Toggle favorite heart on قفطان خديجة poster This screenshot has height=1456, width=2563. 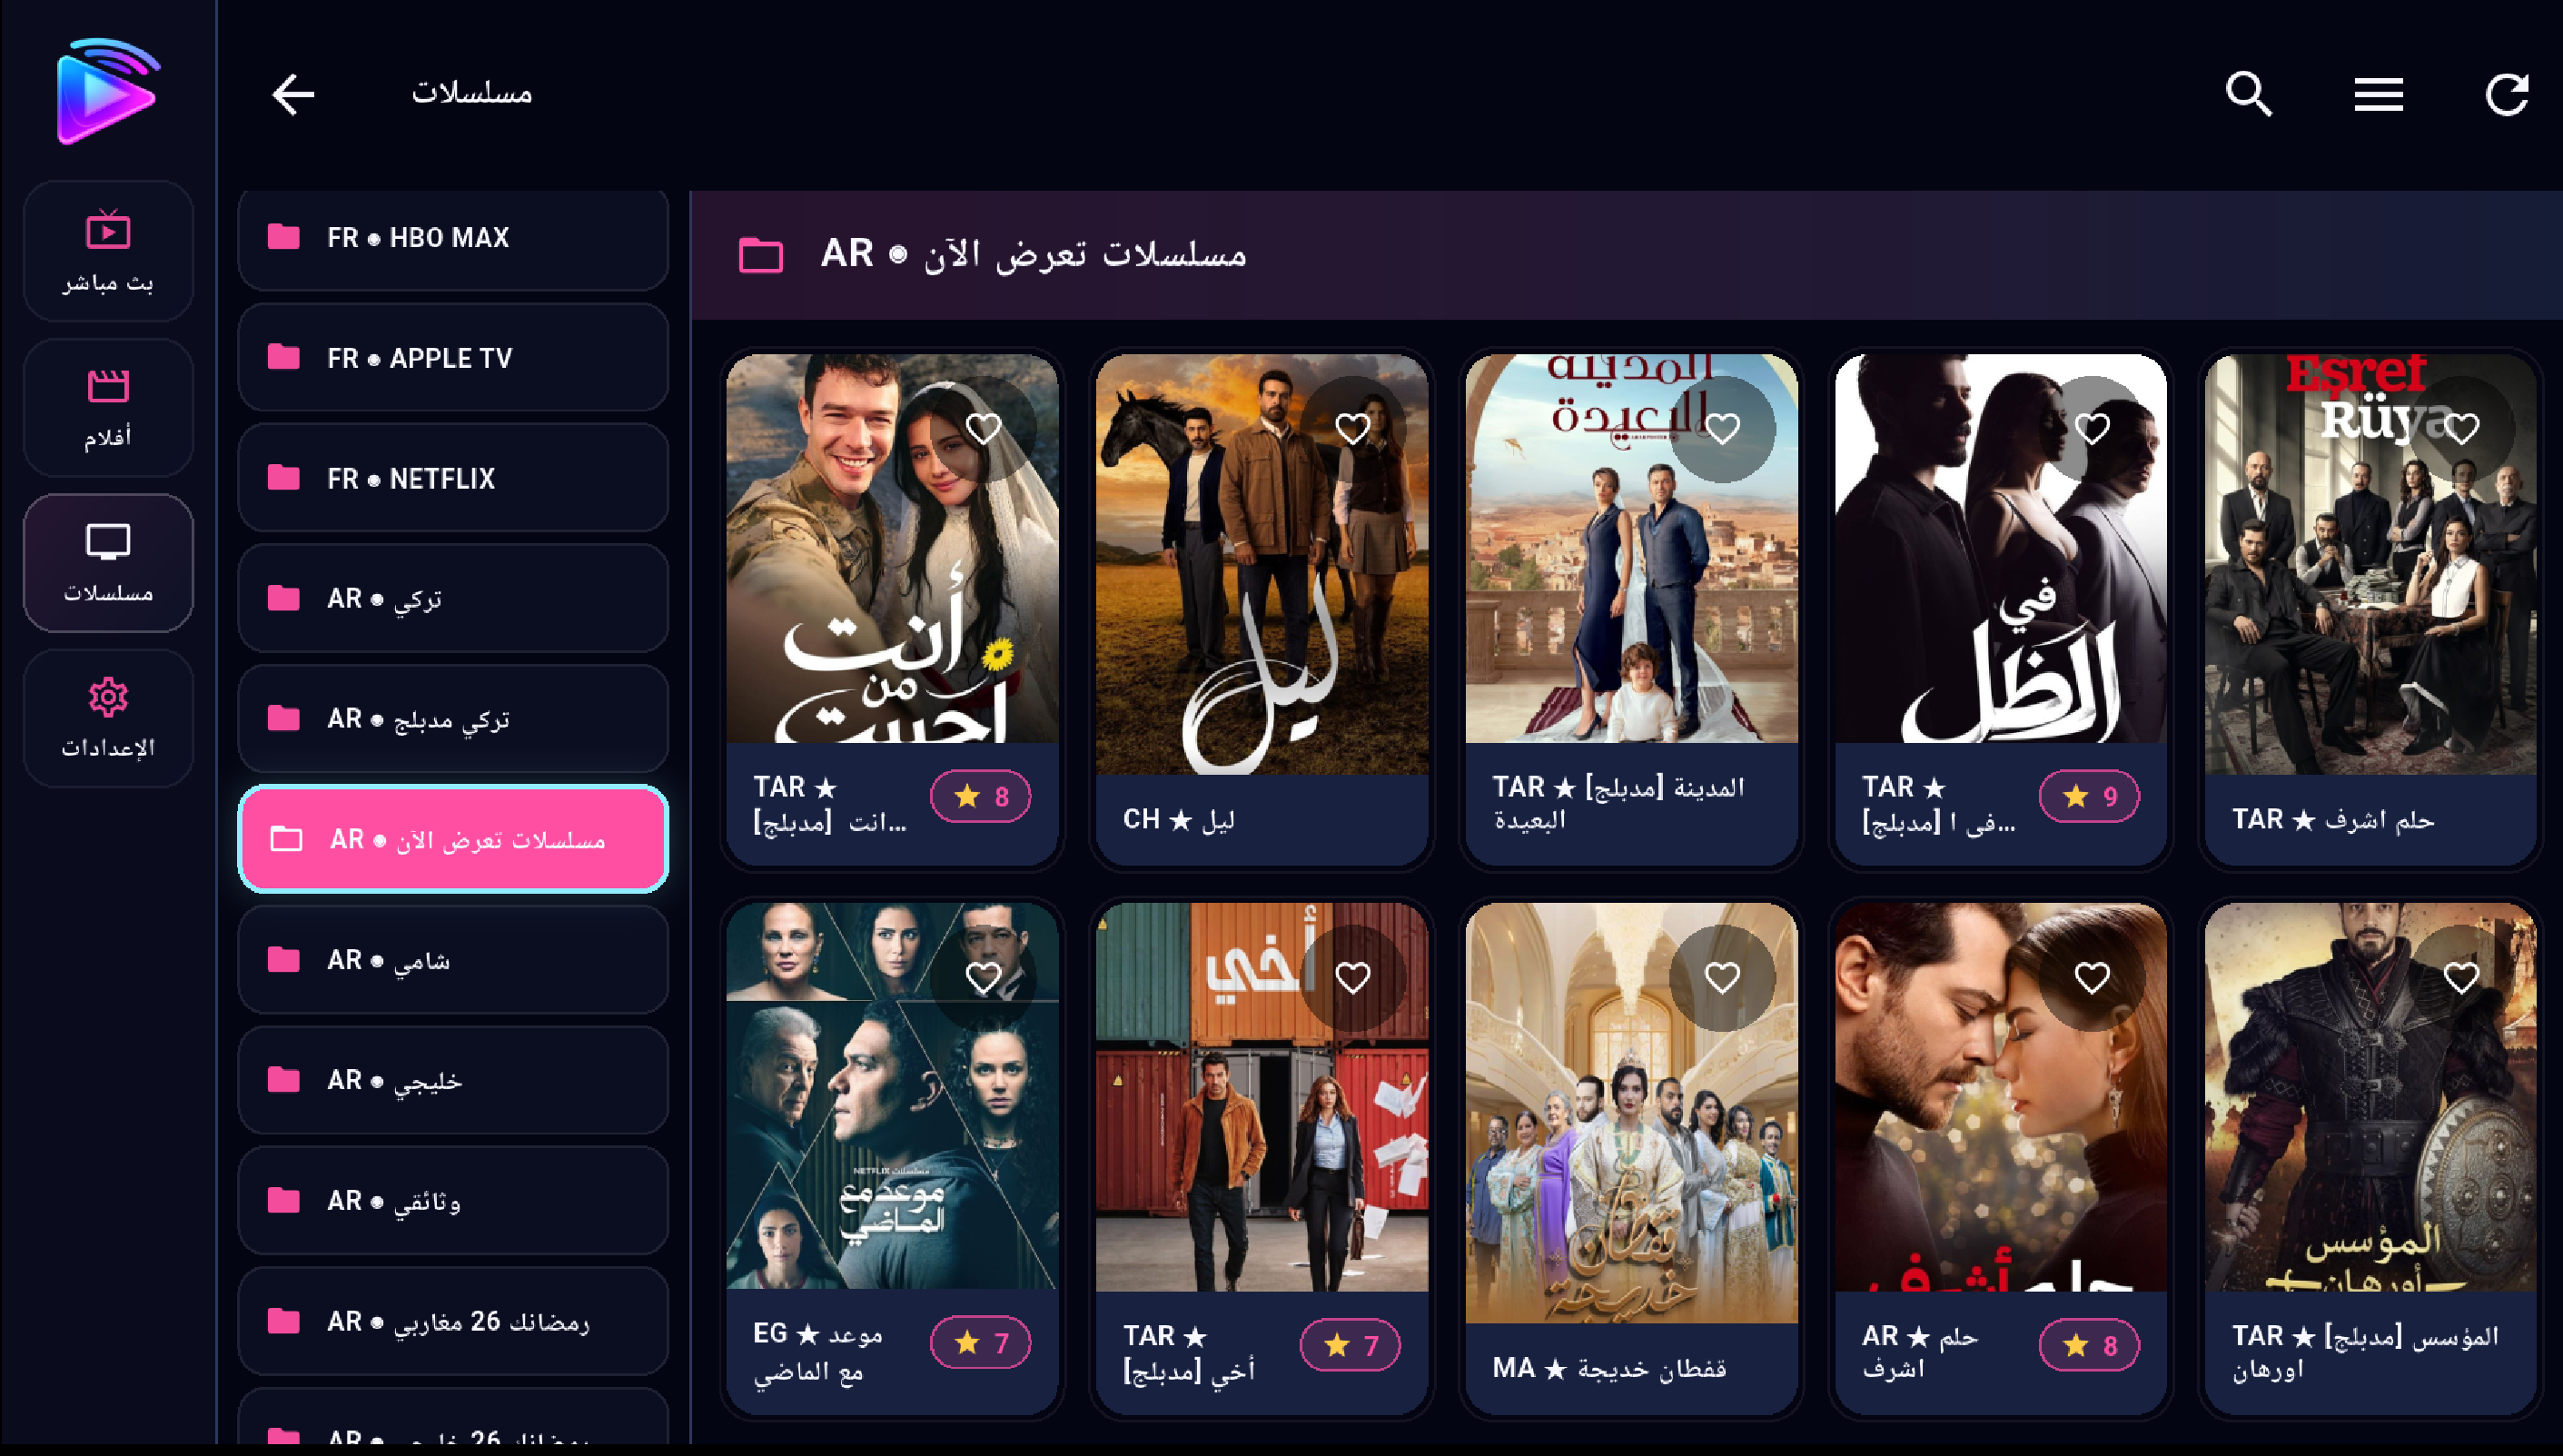point(1722,977)
